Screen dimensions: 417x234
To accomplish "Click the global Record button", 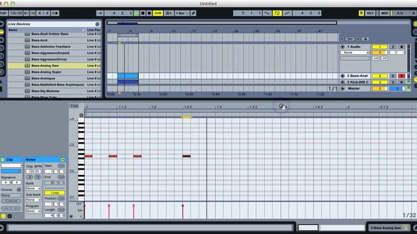I will tap(149, 13).
